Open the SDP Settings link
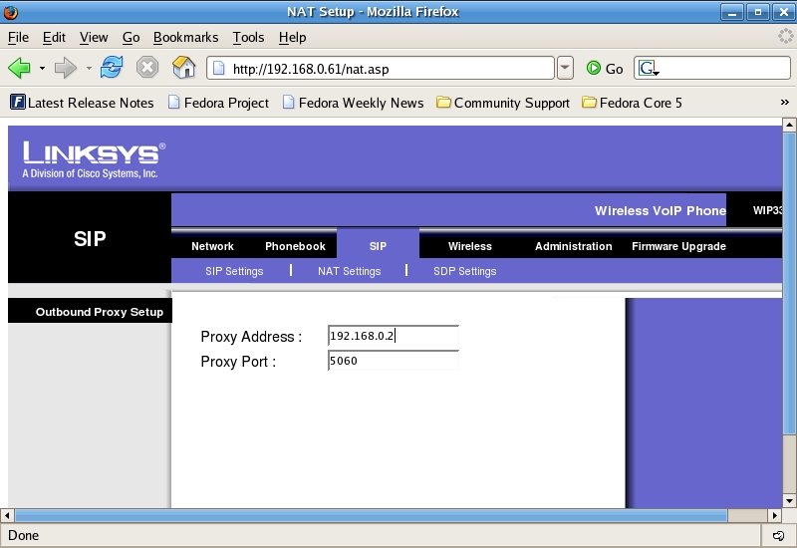Viewport: 797px width, 548px height. coord(464,271)
